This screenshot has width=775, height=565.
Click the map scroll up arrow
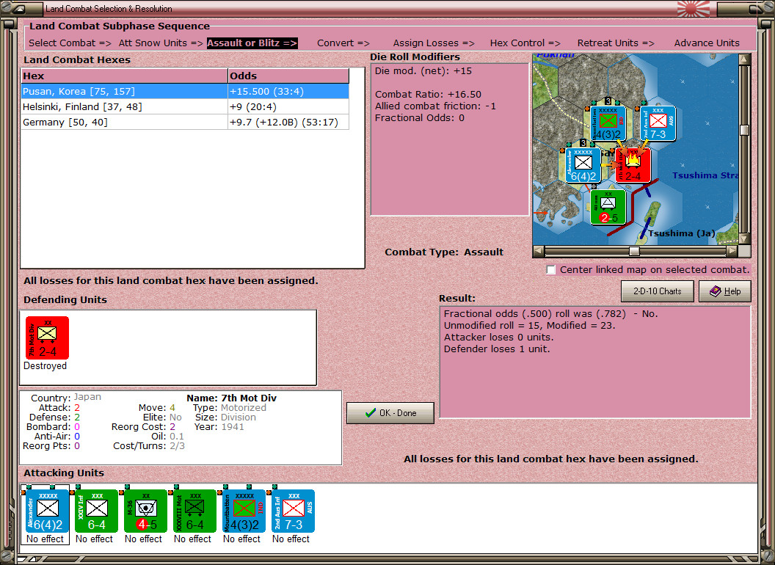744,60
